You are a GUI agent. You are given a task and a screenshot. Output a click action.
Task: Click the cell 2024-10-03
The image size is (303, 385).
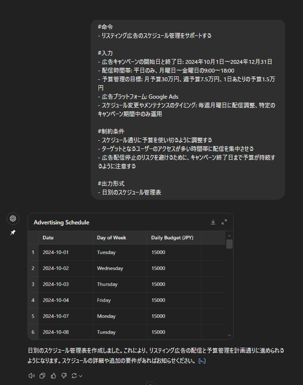pyautogui.click(x=66, y=284)
